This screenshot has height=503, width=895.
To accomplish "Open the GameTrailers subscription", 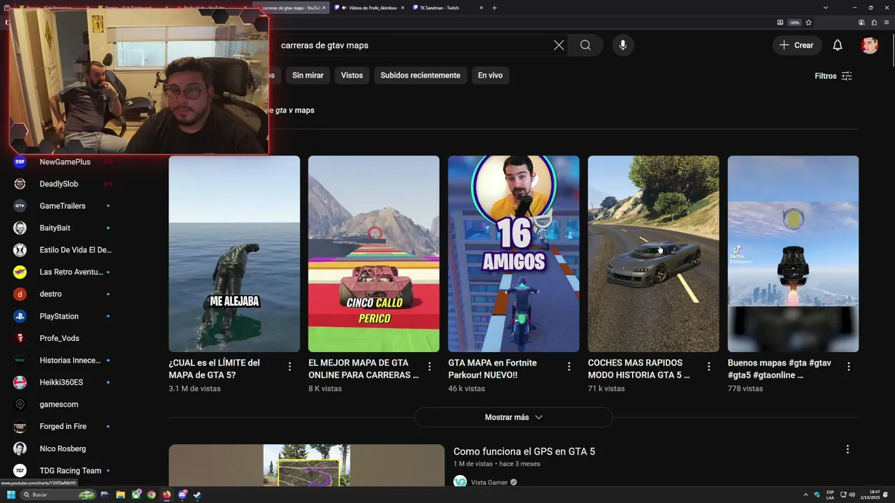I will point(62,206).
